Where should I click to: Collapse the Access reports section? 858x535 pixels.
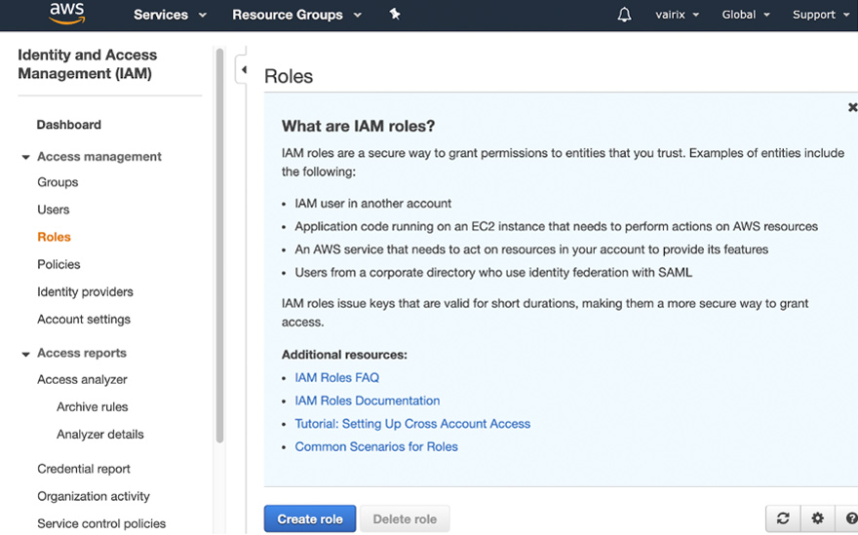(25, 355)
